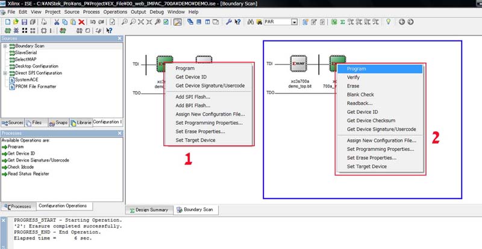
Task: Run Read Status Register operation
Action: (28, 174)
